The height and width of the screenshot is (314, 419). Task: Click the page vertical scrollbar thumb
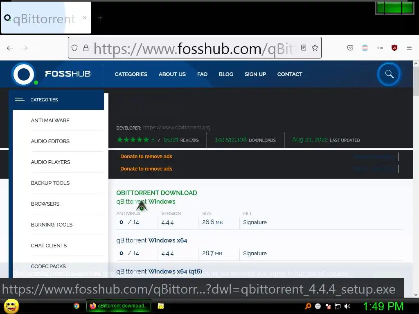416,81
